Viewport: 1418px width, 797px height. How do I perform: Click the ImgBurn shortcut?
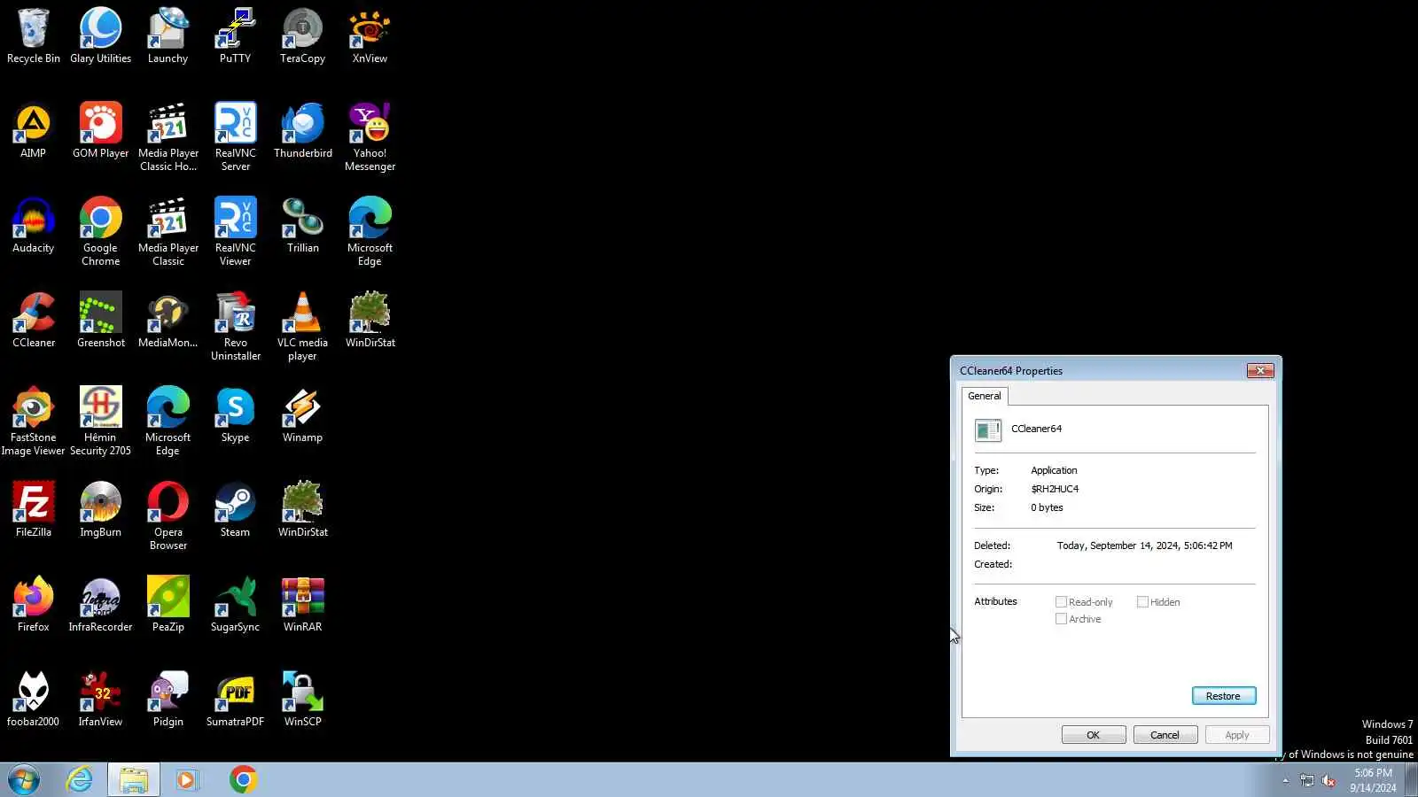click(x=100, y=511)
